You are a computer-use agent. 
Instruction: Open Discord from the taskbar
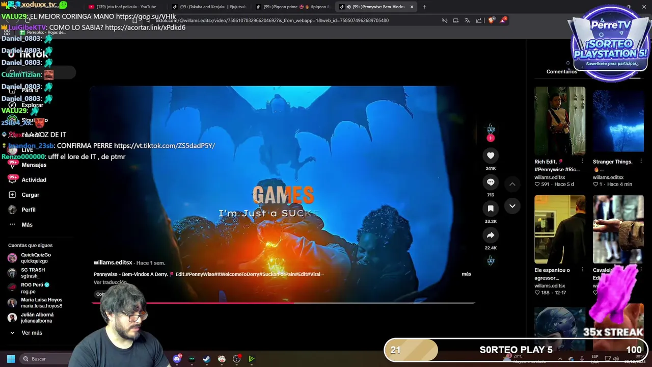tap(177, 359)
